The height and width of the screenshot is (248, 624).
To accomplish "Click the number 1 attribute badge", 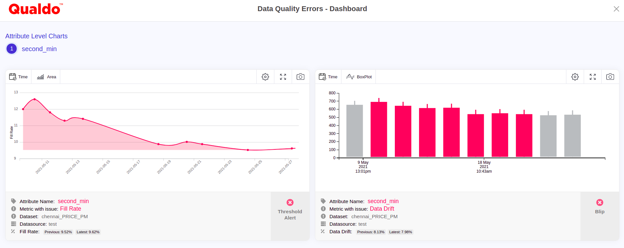I will pyautogui.click(x=12, y=49).
